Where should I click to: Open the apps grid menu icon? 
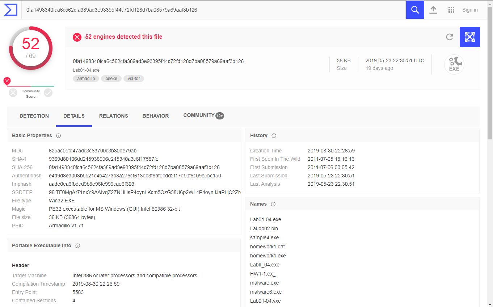click(451, 10)
